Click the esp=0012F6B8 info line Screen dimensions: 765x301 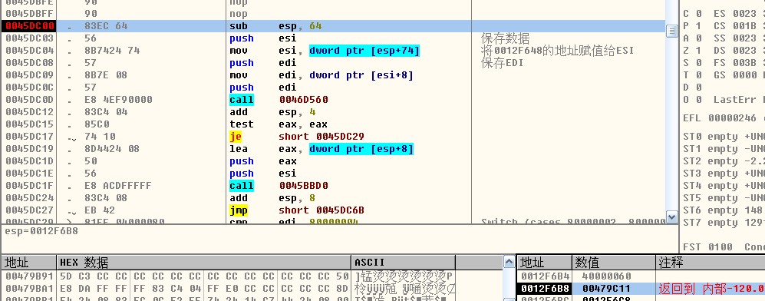(41, 231)
